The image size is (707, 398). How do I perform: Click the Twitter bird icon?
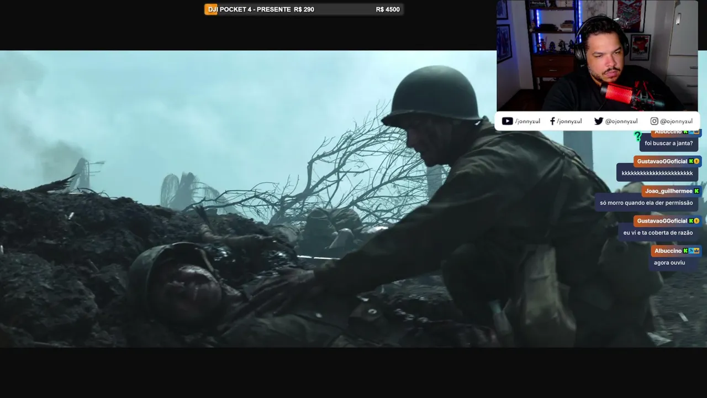click(598, 121)
